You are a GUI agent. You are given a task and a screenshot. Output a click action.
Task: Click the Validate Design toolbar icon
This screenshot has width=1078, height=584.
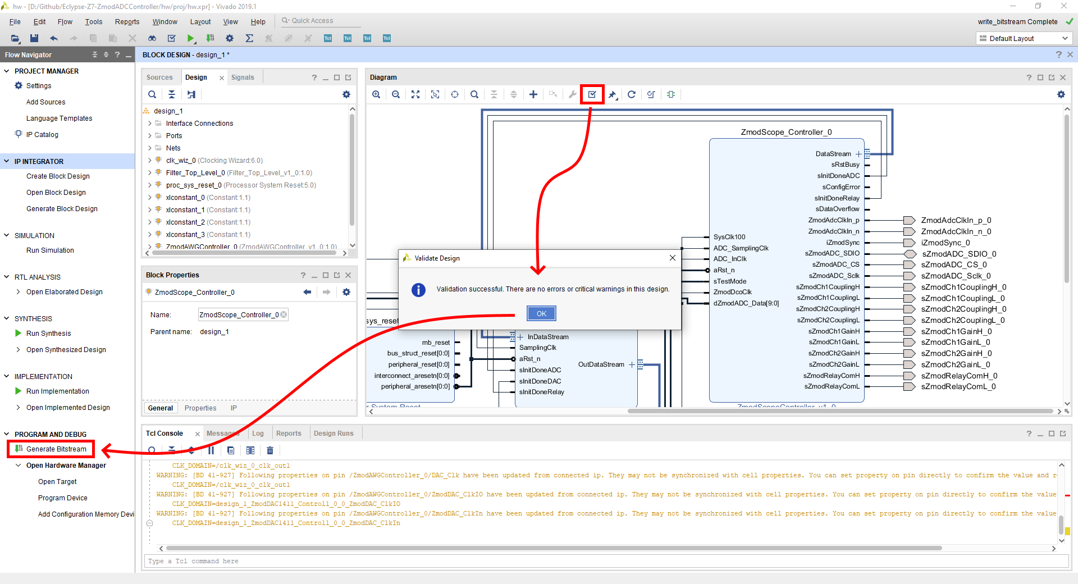(592, 94)
